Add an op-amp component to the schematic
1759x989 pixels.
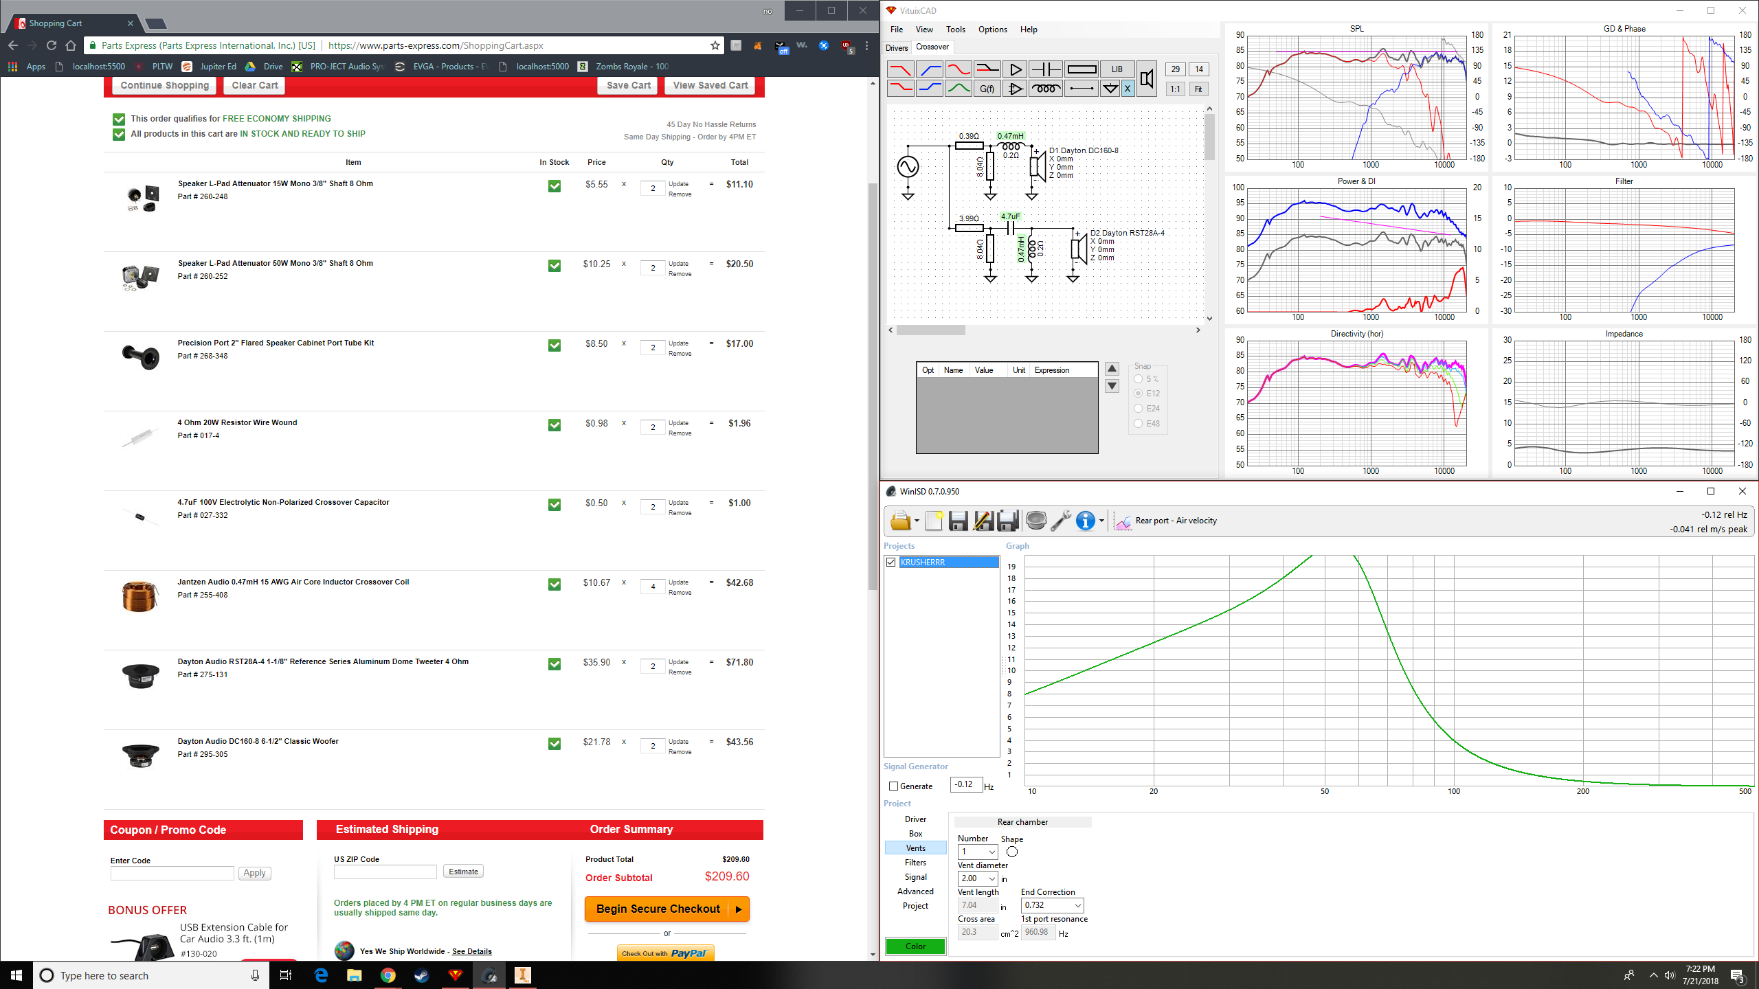tap(1014, 89)
